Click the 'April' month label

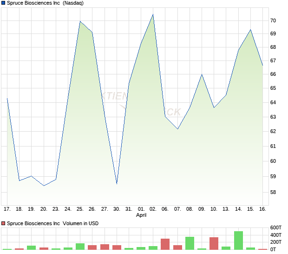pyautogui.click(x=141, y=215)
